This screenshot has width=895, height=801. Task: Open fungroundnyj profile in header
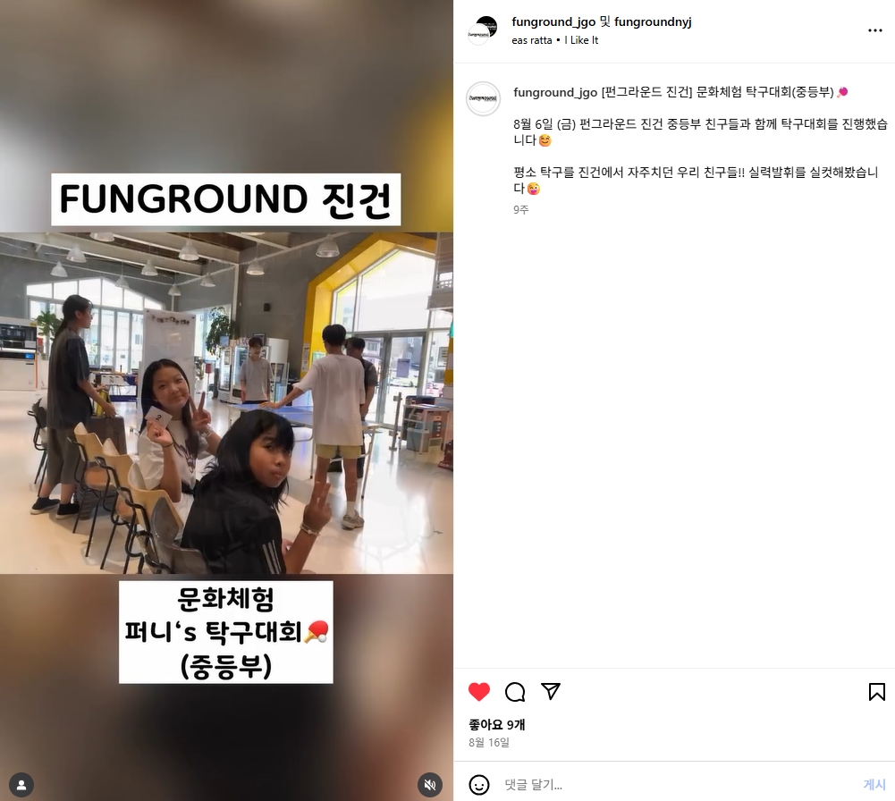(653, 21)
